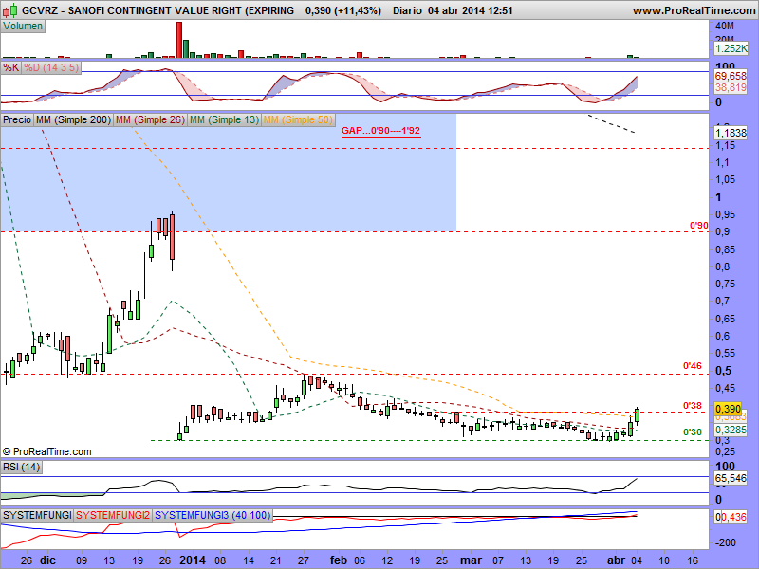The height and width of the screenshot is (569, 759).
Task: Click the 0'46 resistance level label
Action: [x=693, y=366]
